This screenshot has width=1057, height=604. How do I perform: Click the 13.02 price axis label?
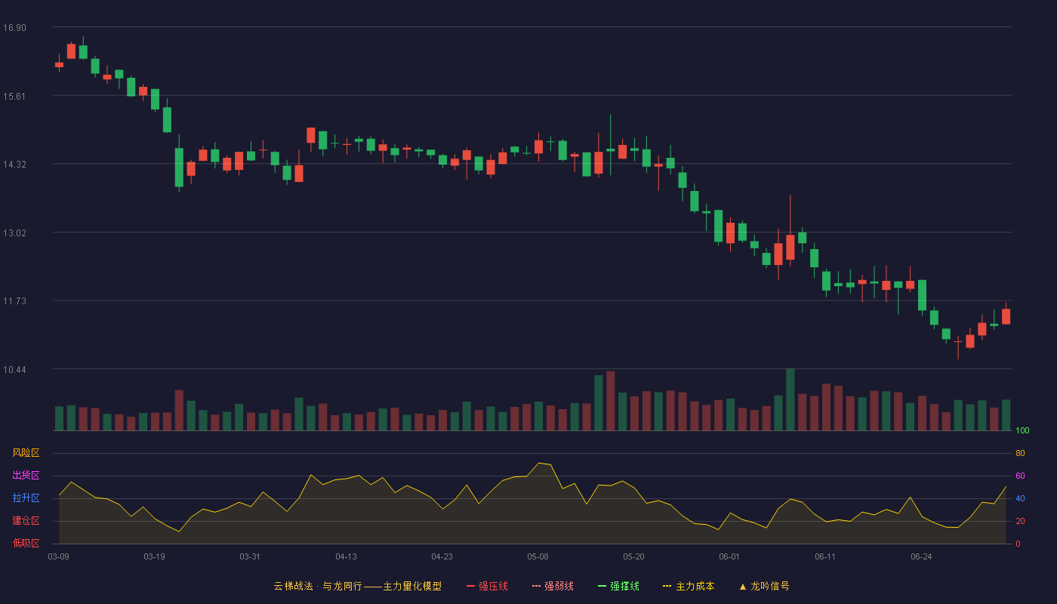tap(14, 233)
